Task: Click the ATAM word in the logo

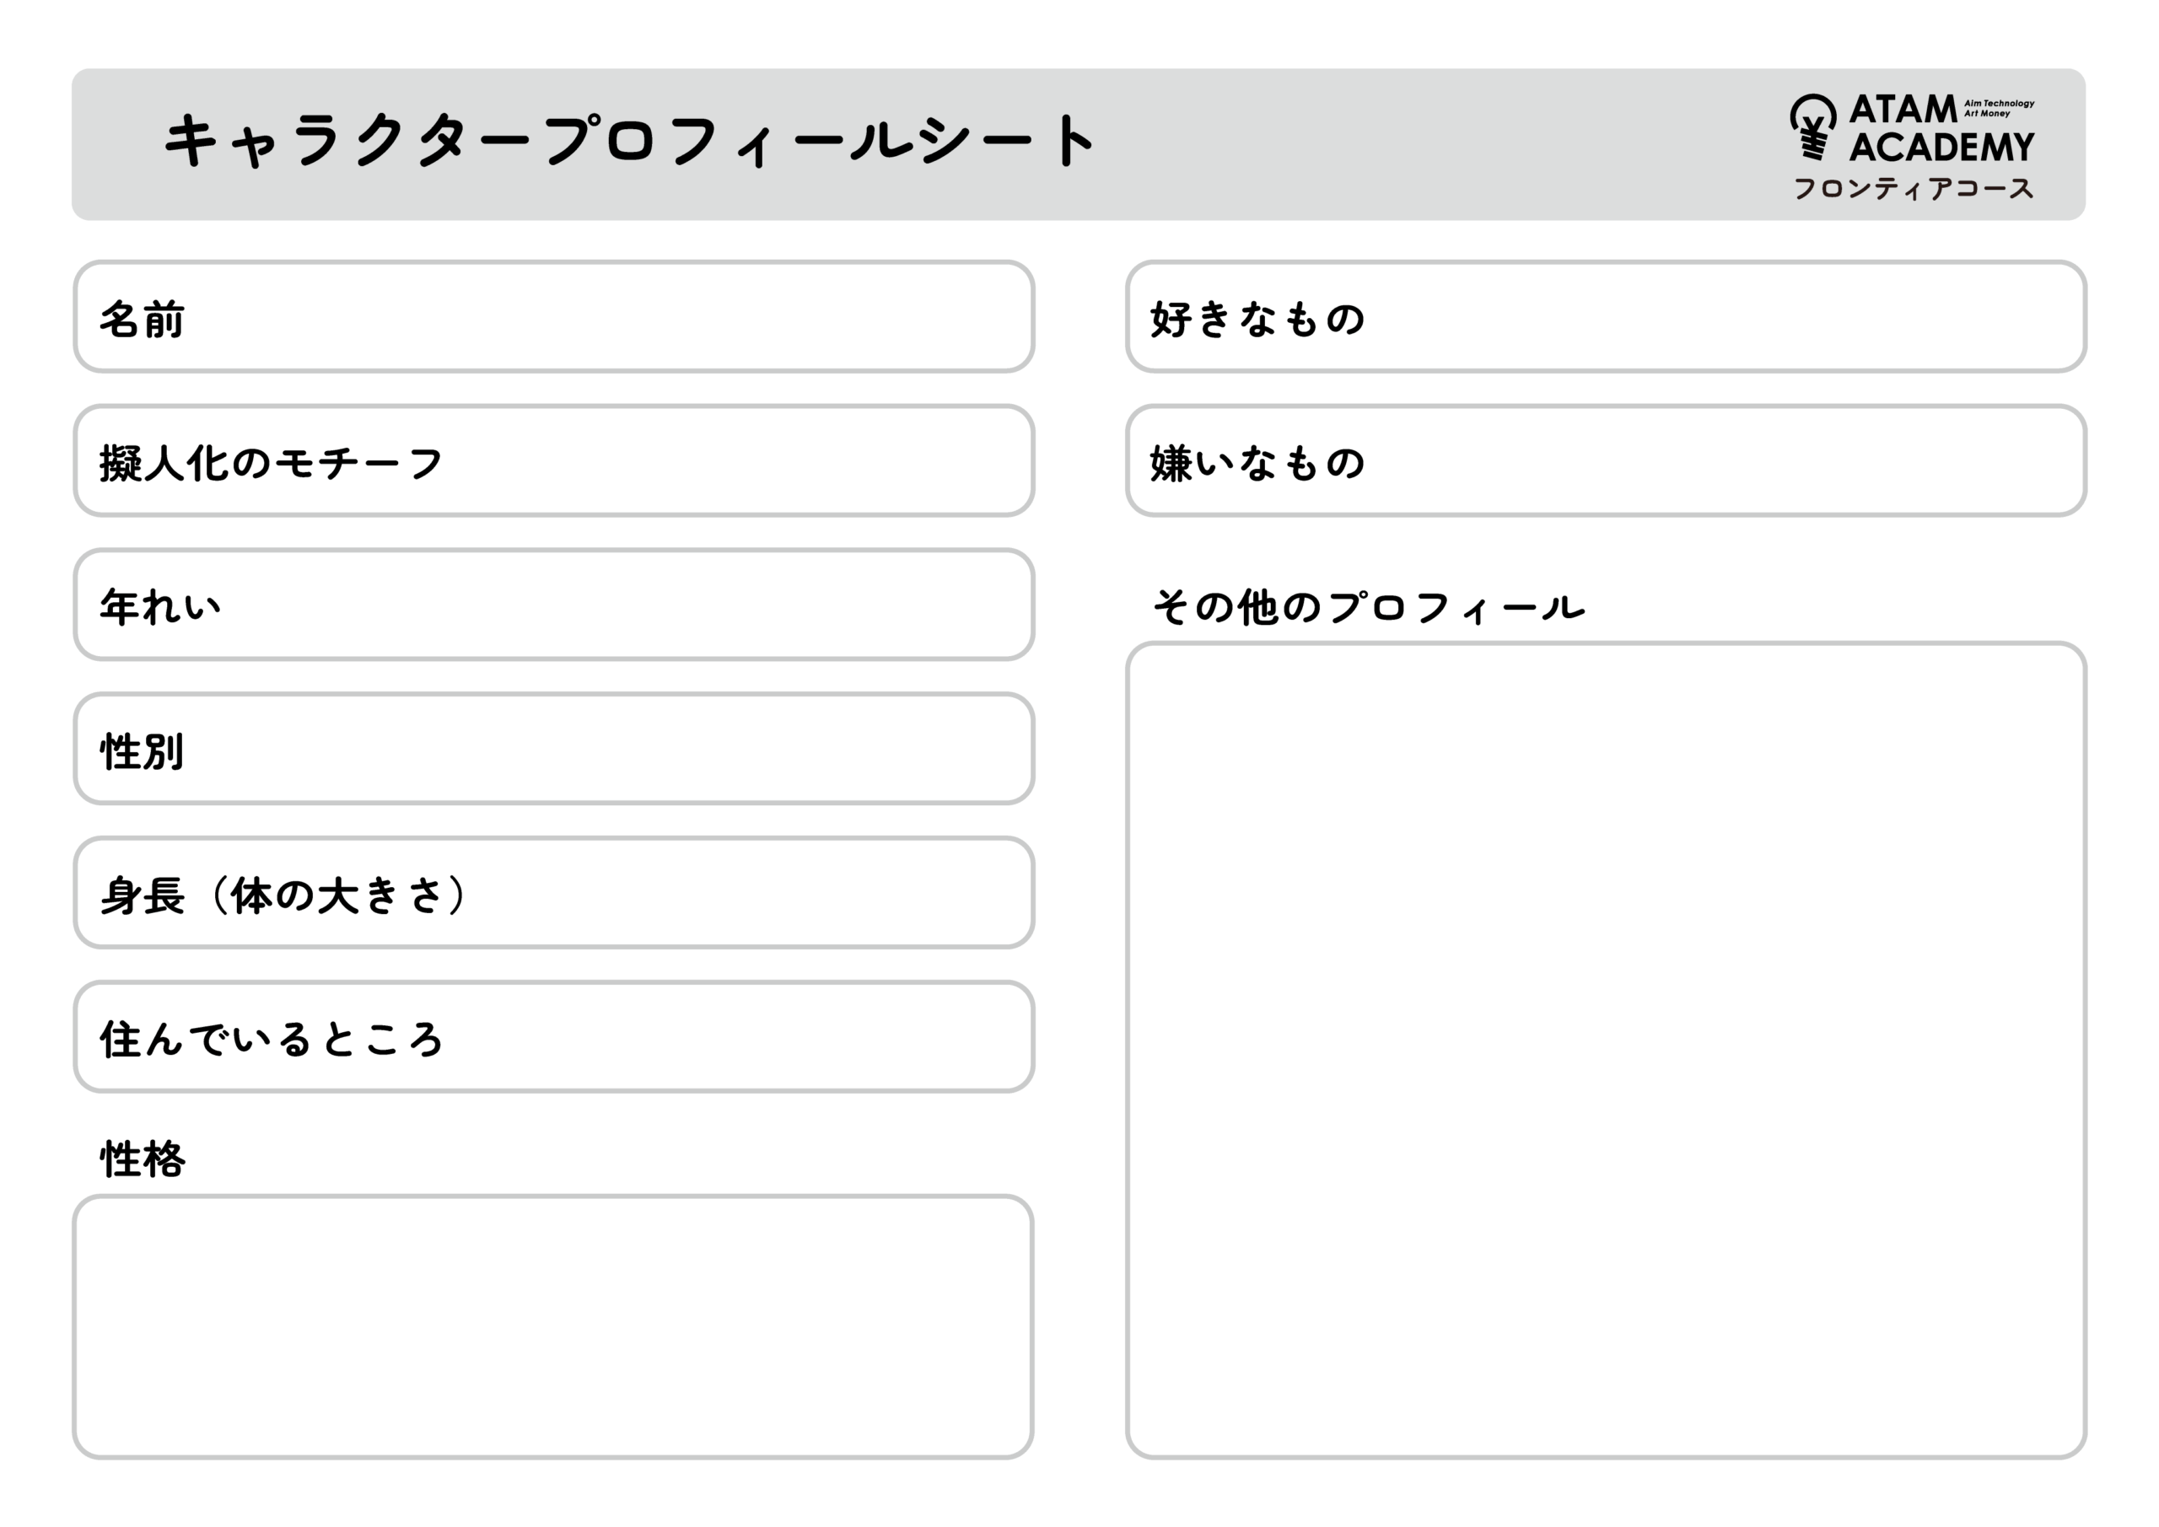Action: 1903,110
